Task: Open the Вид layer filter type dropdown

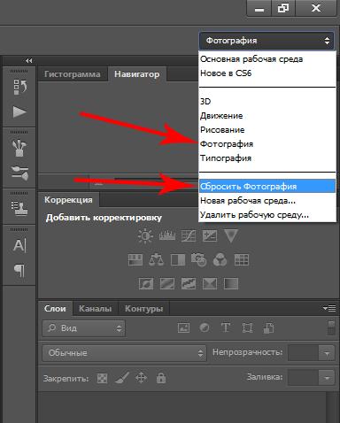Action: pos(84,328)
